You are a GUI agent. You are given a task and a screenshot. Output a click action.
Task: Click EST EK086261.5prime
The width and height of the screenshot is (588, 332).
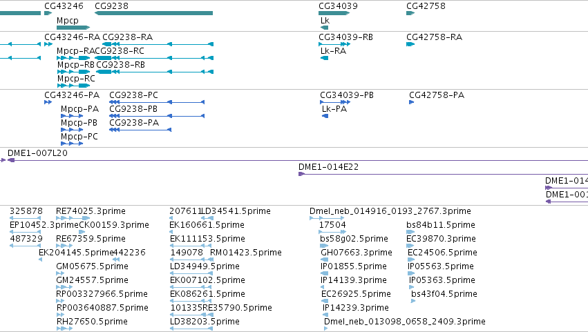207,295
